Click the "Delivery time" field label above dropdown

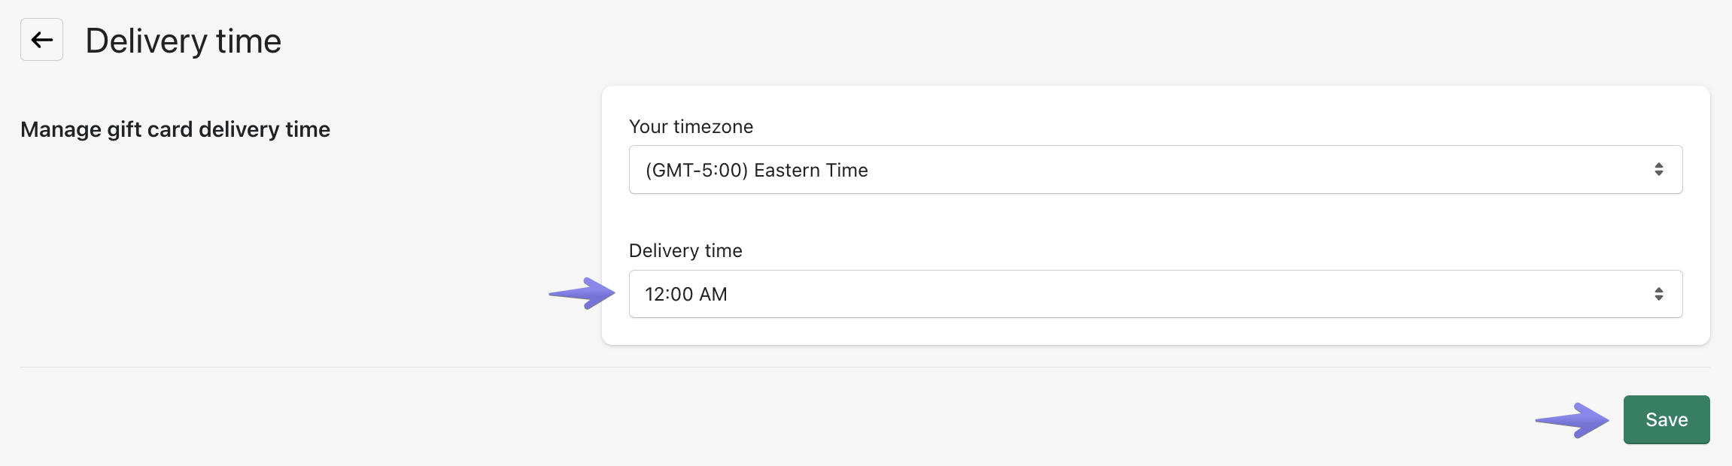[x=685, y=250]
